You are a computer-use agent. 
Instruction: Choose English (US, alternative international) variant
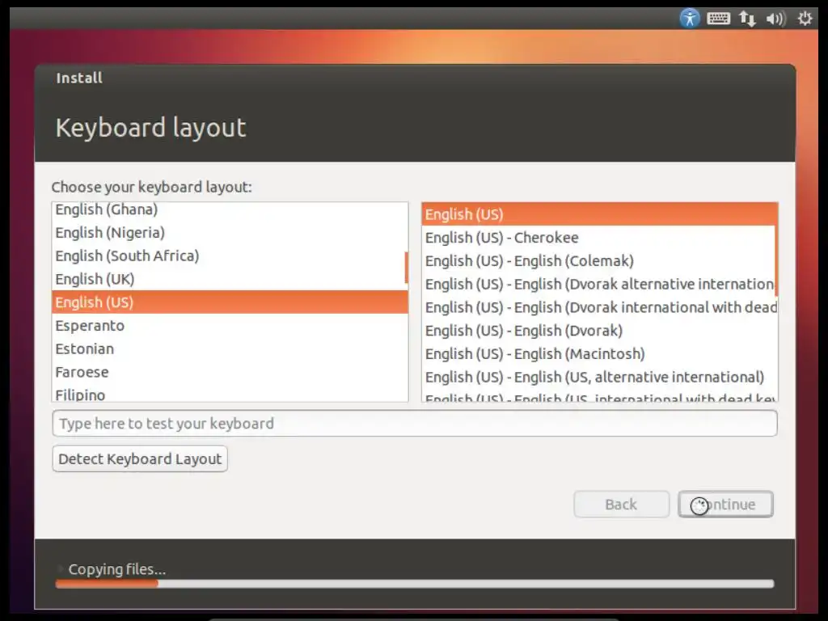600,377
